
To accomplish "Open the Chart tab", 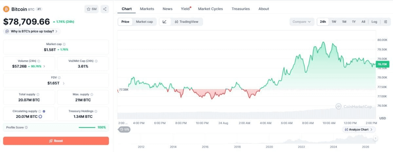I will point(126,9).
